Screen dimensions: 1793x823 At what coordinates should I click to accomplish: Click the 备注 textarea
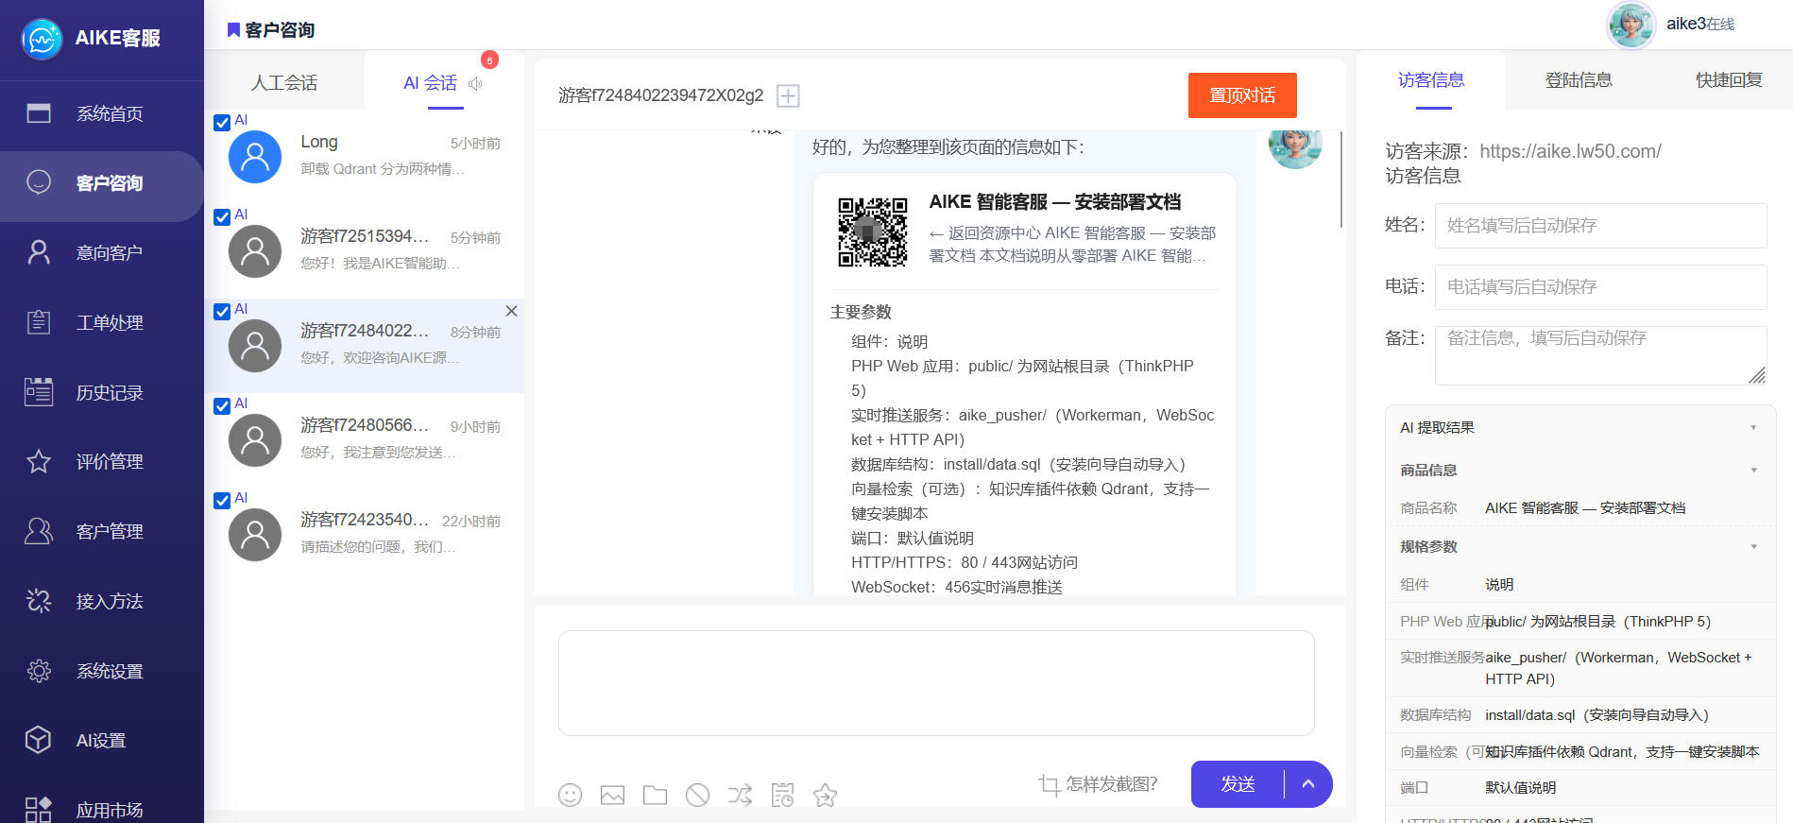tap(1600, 355)
